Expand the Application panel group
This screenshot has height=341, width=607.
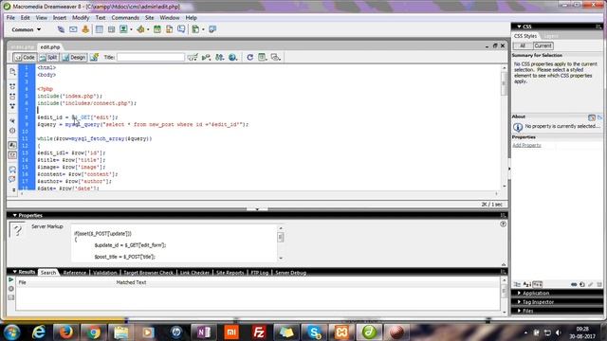[519, 293]
